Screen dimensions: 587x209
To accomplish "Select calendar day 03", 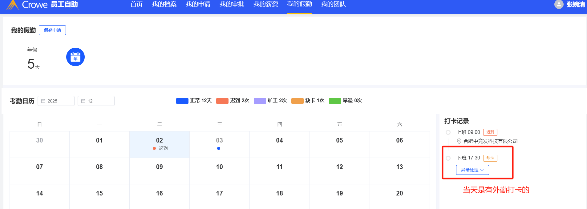I will 220,144.
